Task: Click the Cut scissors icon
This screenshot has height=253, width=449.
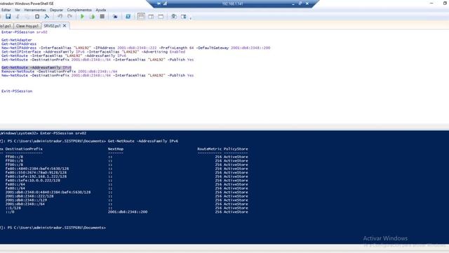Action: pyautogui.click(x=18, y=17)
